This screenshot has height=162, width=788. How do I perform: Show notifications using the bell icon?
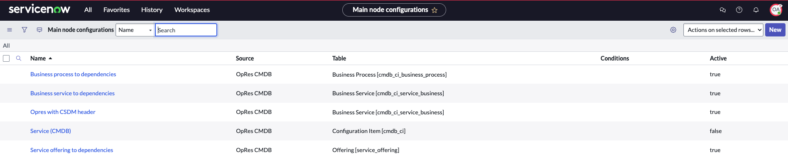(x=756, y=10)
